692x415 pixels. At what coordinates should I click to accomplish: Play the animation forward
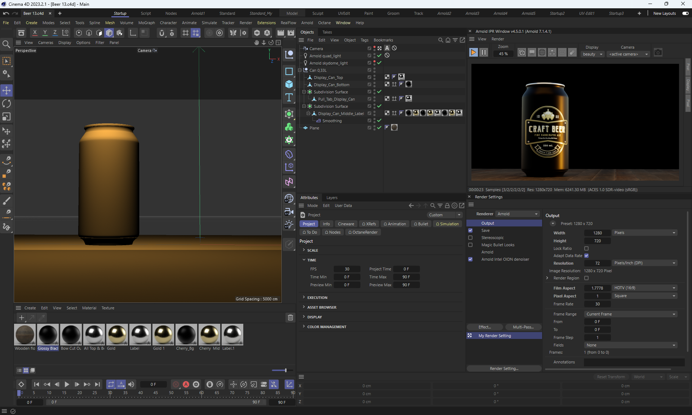point(67,385)
